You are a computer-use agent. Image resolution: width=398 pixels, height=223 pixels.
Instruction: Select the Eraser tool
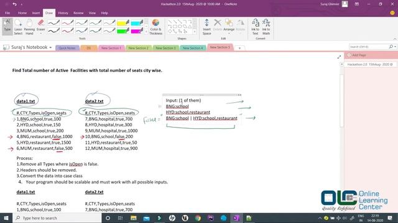(x=40, y=26)
